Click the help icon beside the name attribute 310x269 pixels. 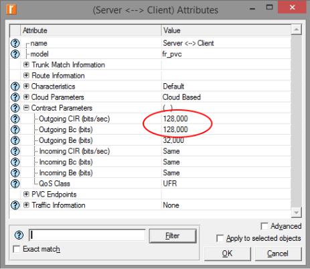click(15, 43)
